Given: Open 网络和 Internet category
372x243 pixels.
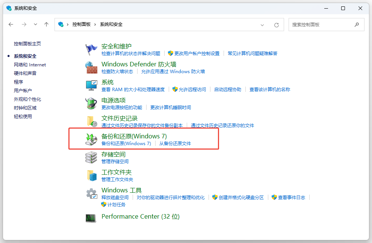Looking at the screenshot, I should point(30,64).
